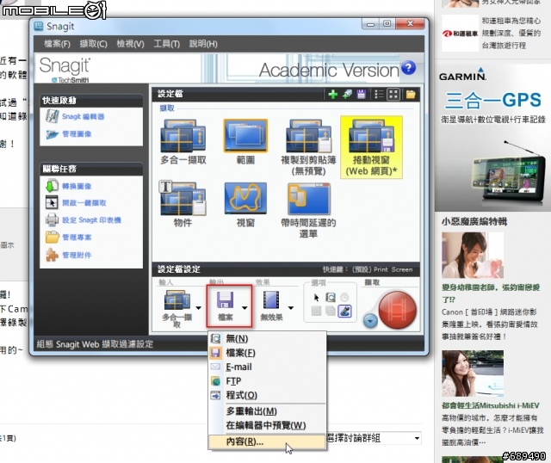
Task: Expand the blue capture mode arrow
Action: pos(370,320)
